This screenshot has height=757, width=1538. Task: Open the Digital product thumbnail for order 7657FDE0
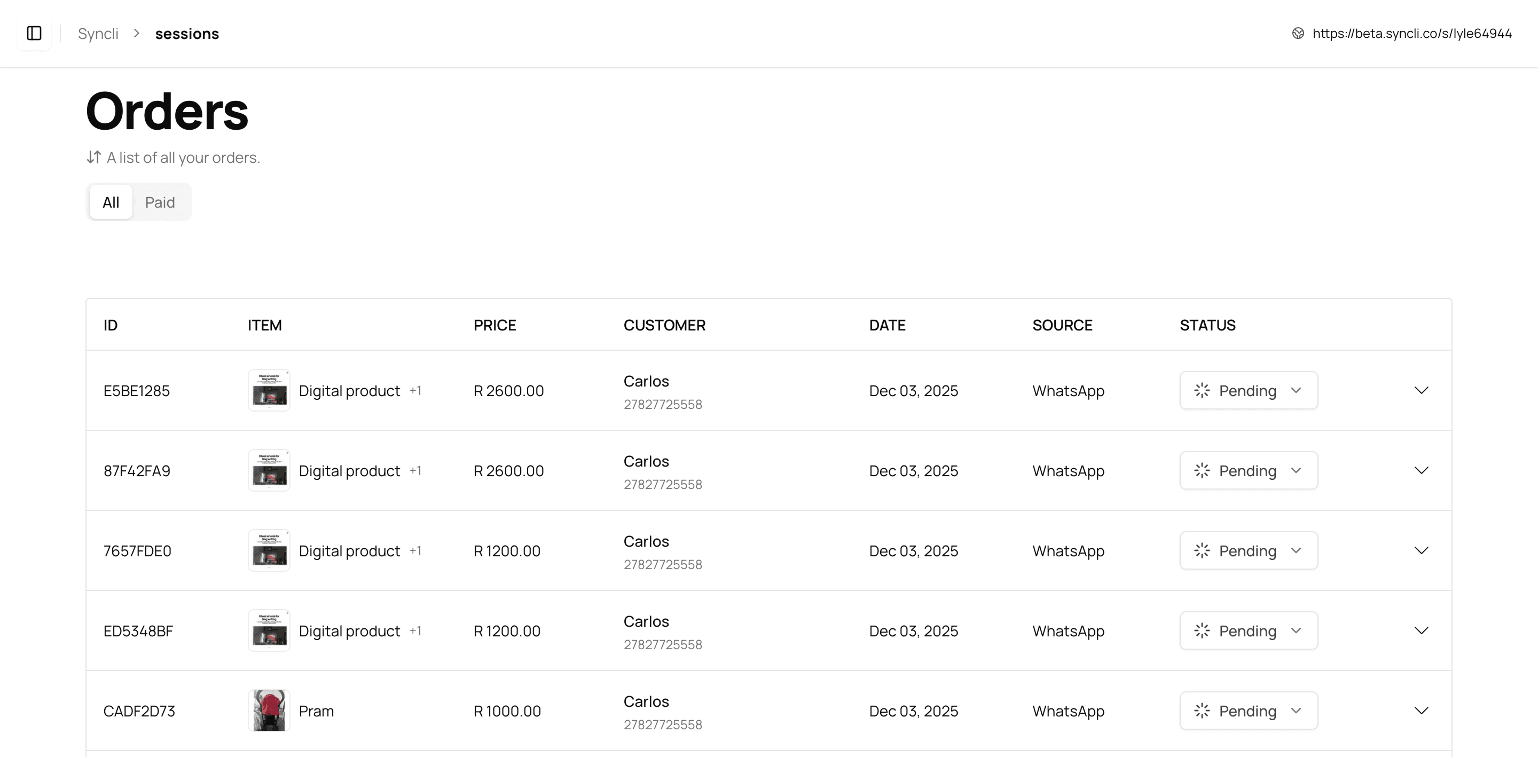click(269, 550)
